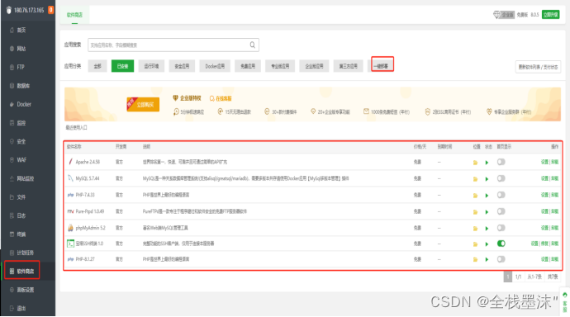The image size is (570, 317).
Task: Click the orange notification badge beside the IP
Action: pos(51,10)
